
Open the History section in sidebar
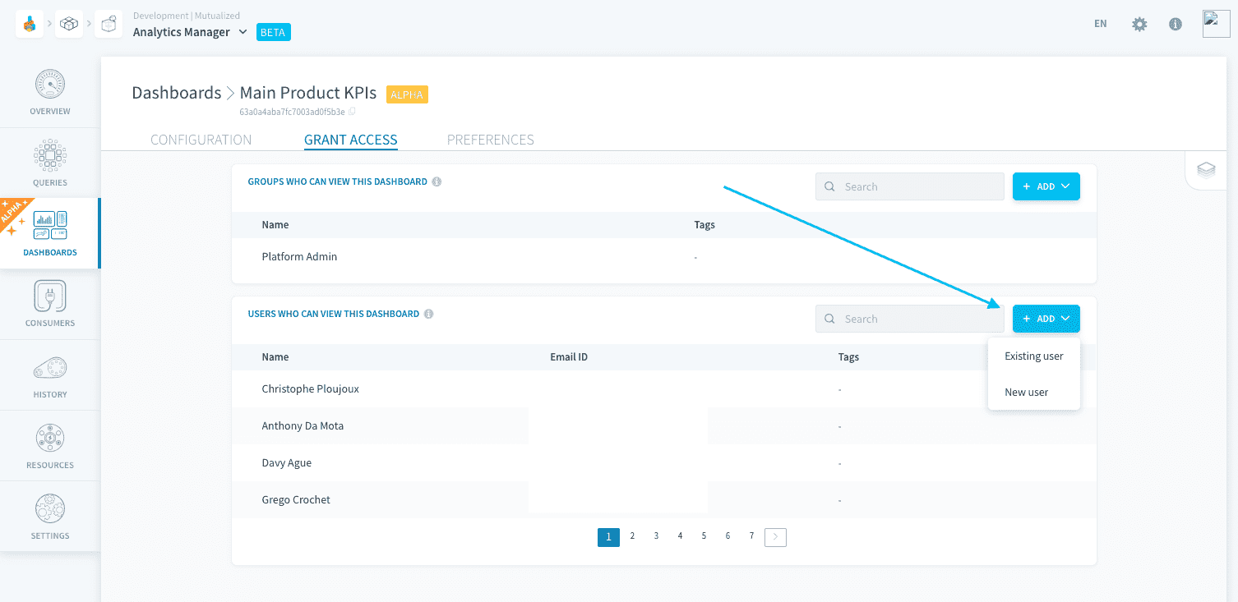(x=50, y=375)
